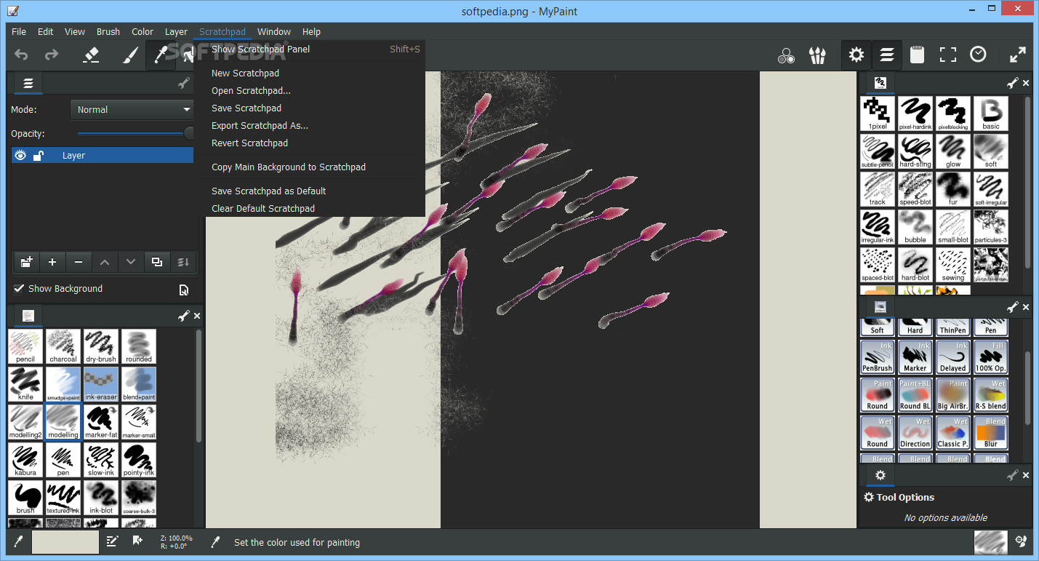Click the duplicate layer icon
The image size is (1039, 561).
(x=157, y=262)
